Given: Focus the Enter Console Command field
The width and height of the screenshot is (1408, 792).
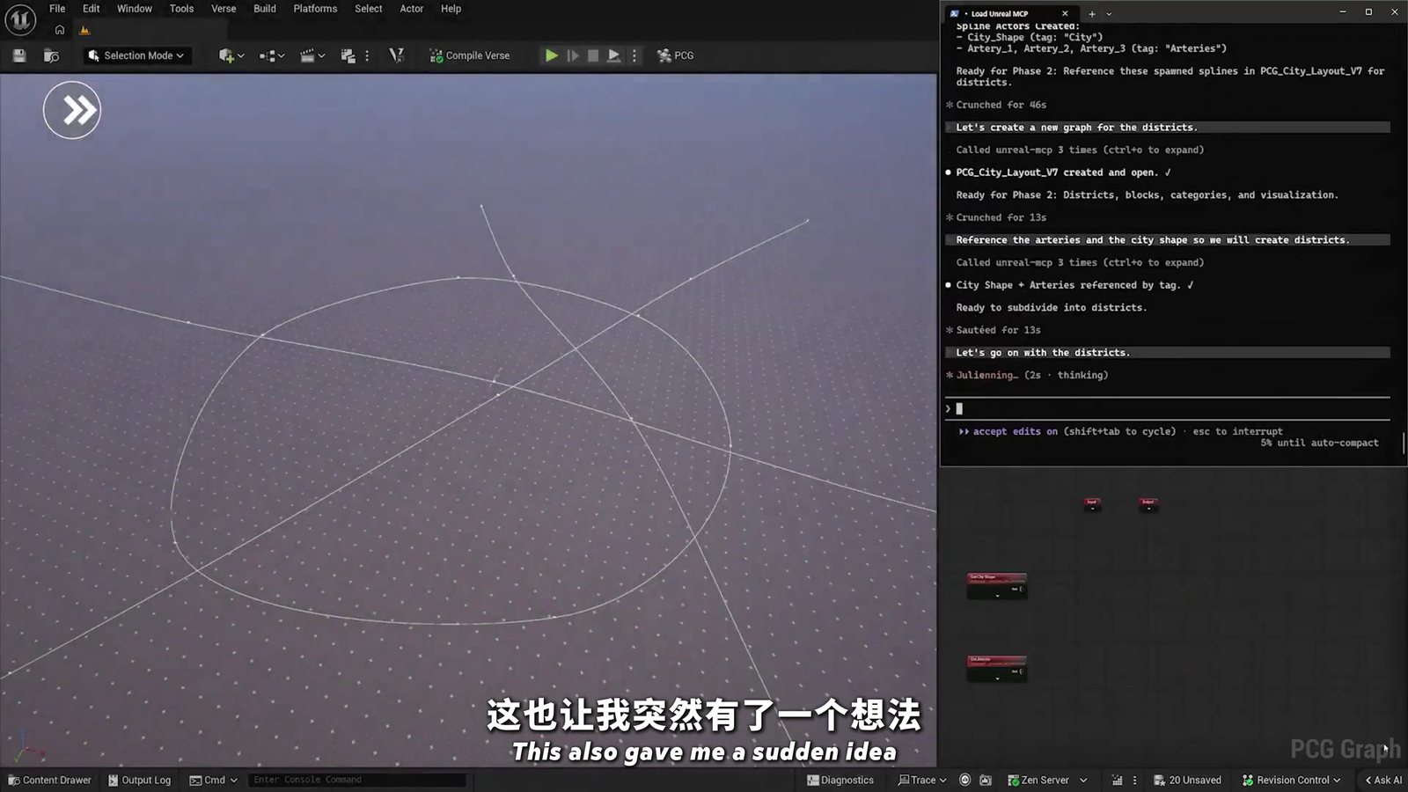Looking at the screenshot, I should [356, 781].
